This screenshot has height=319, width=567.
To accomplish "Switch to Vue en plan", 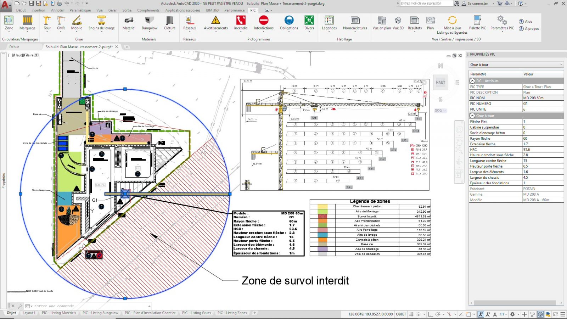I will [x=382, y=23].
